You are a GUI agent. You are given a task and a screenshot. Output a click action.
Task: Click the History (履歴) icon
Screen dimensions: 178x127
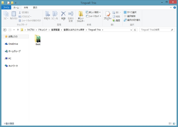(116, 21)
